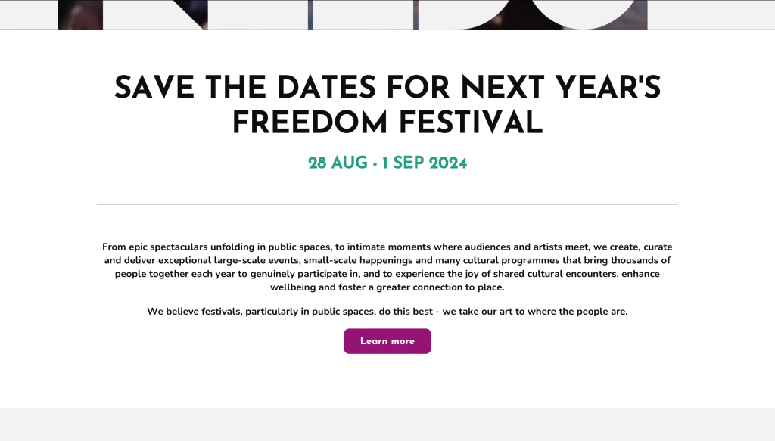This screenshot has width=775, height=441.
Task: Click "28 AUG" in the green date line
Action: 337,163
